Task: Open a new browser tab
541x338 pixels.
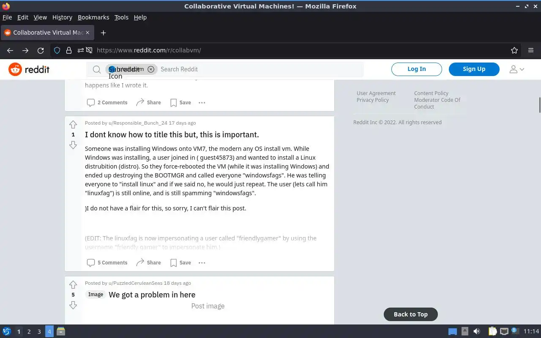Action: (103, 33)
